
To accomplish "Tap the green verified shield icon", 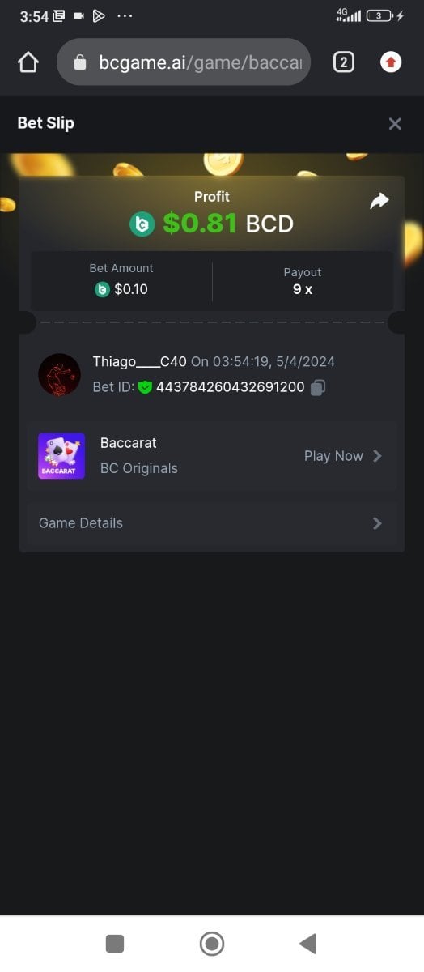I will (x=145, y=387).
